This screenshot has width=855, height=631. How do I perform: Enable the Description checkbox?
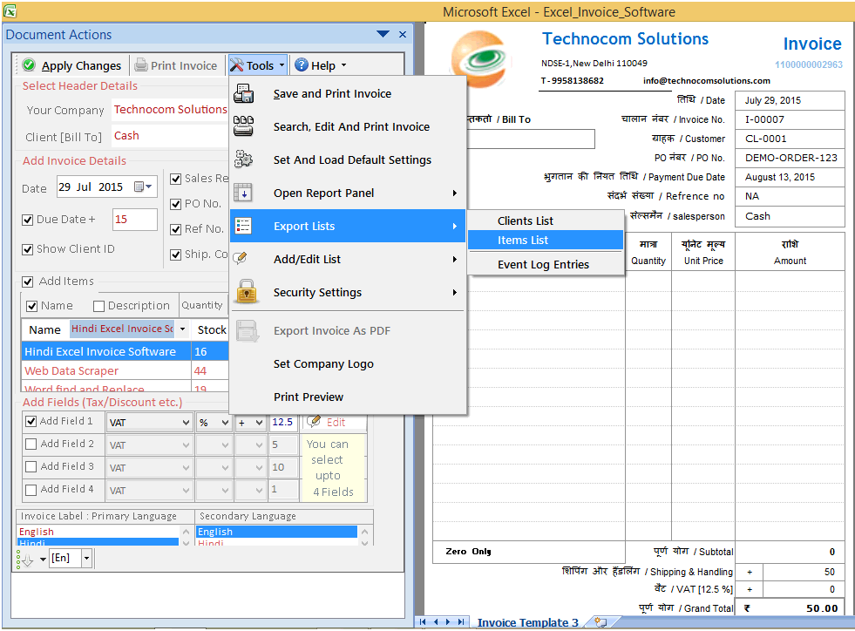click(x=98, y=306)
